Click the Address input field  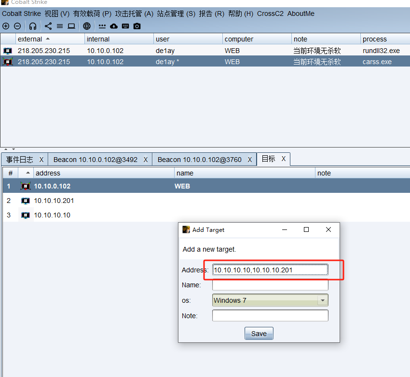[x=270, y=270]
